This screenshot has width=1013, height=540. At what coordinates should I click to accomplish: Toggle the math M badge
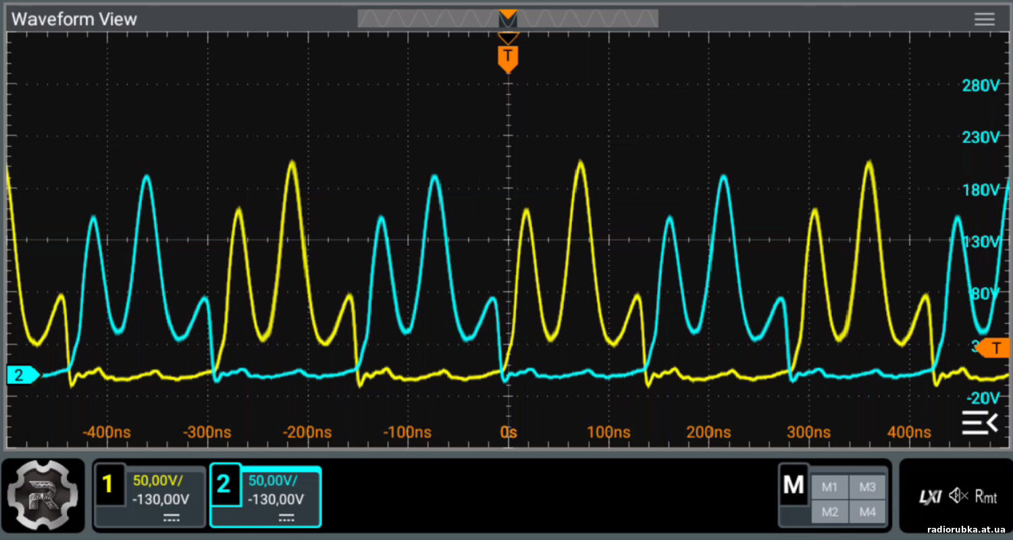tap(794, 485)
